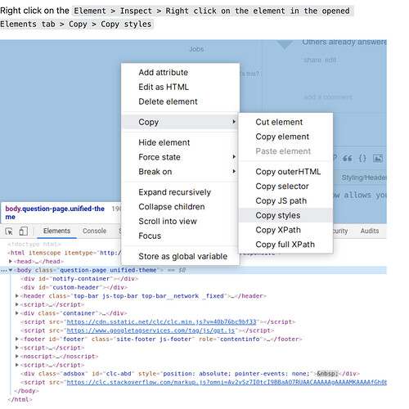Open the clc.min.js script link

[x=161, y=321]
